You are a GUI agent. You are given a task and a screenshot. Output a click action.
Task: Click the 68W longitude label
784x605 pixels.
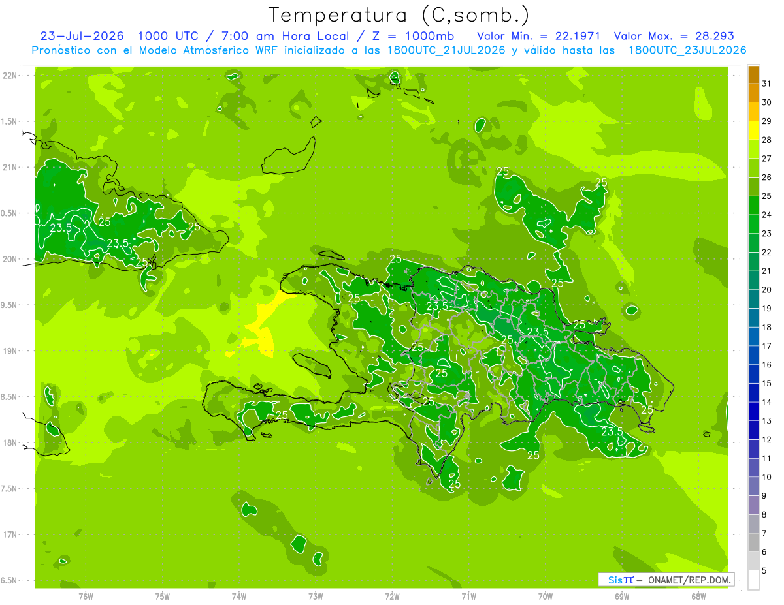(698, 597)
